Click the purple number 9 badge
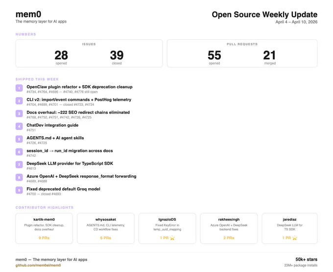 pyautogui.click(x=19, y=190)
